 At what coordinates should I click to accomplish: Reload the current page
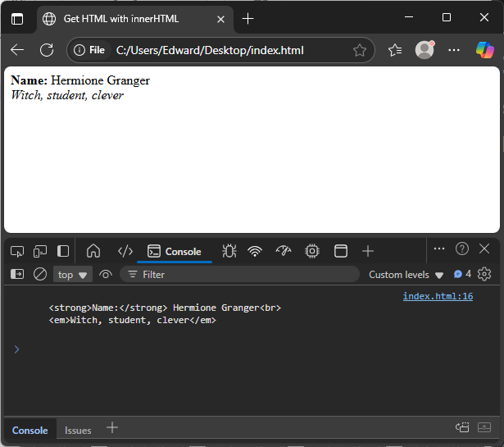[x=47, y=50]
